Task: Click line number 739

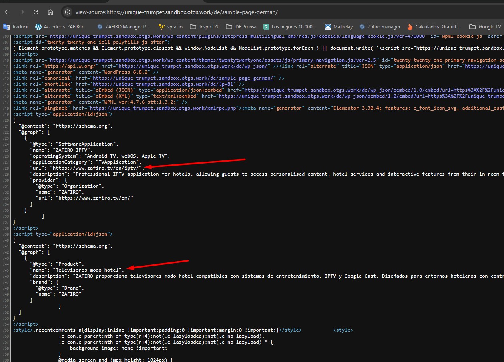Action: 6,234
